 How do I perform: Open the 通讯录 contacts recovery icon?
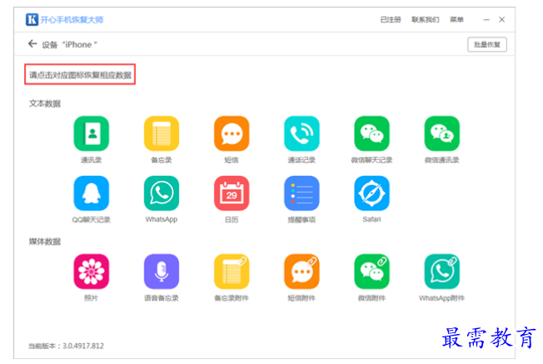[92, 133]
